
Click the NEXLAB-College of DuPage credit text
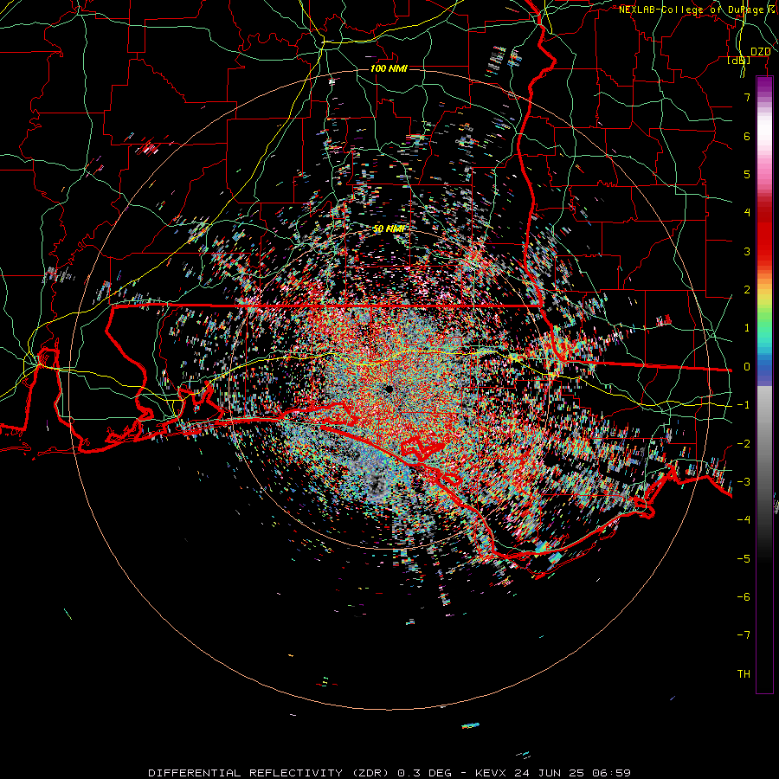pyautogui.click(x=697, y=10)
